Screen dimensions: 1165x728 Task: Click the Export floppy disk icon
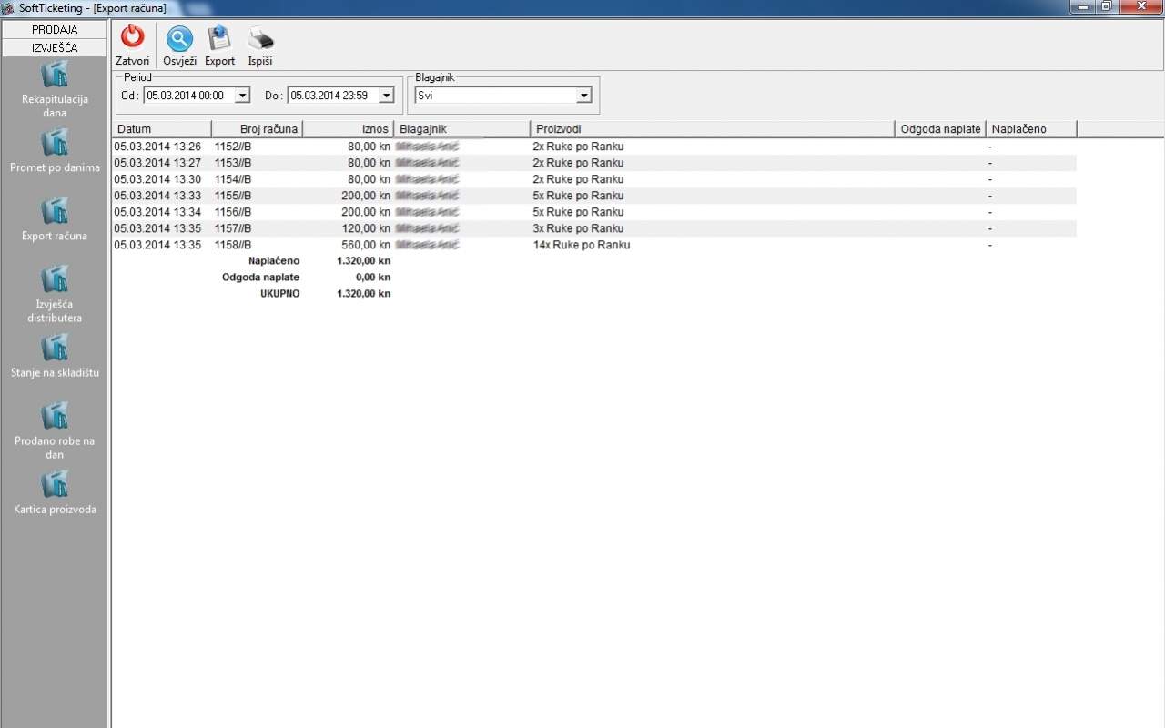219,38
